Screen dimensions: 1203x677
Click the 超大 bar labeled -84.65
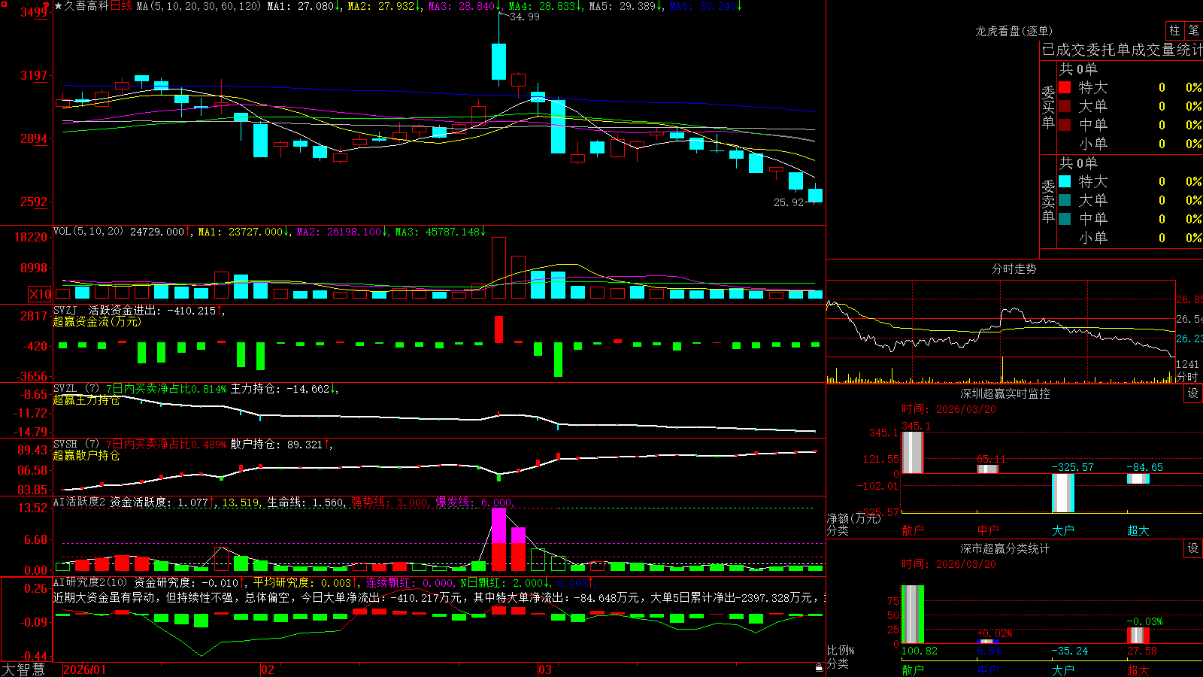point(1138,478)
